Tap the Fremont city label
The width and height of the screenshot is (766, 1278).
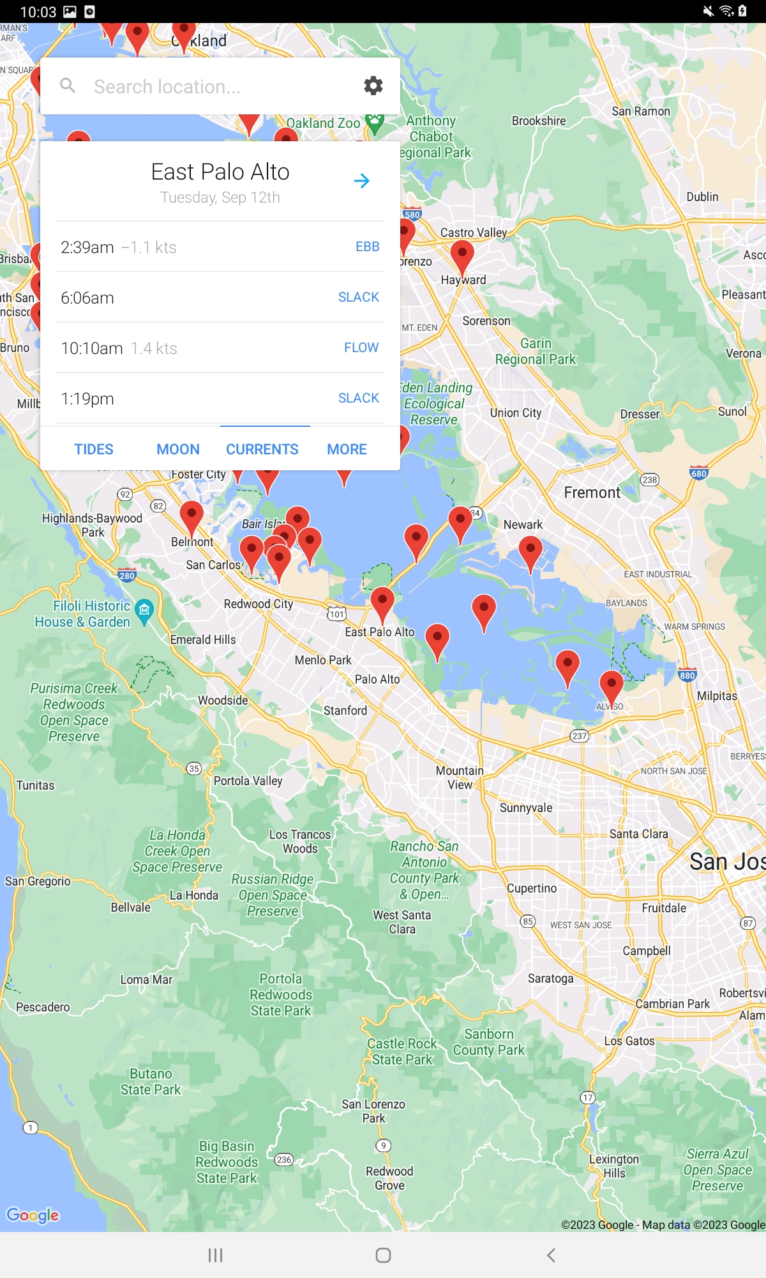pyautogui.click(x=592, y=493)
